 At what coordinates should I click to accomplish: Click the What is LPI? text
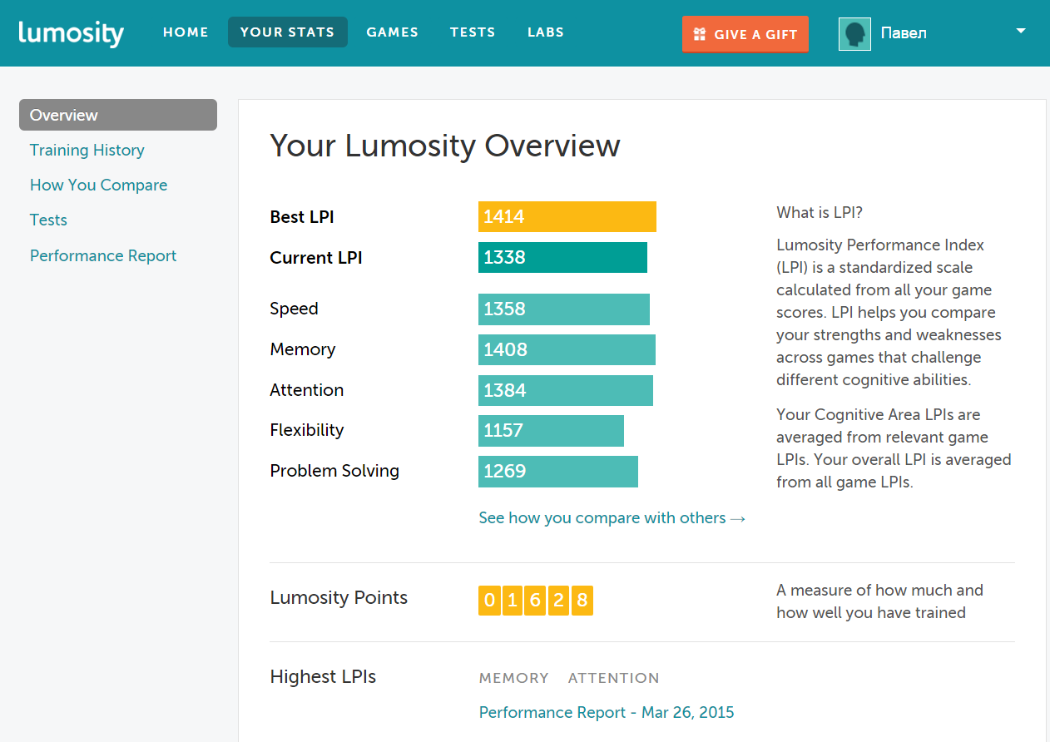point(820,212)
